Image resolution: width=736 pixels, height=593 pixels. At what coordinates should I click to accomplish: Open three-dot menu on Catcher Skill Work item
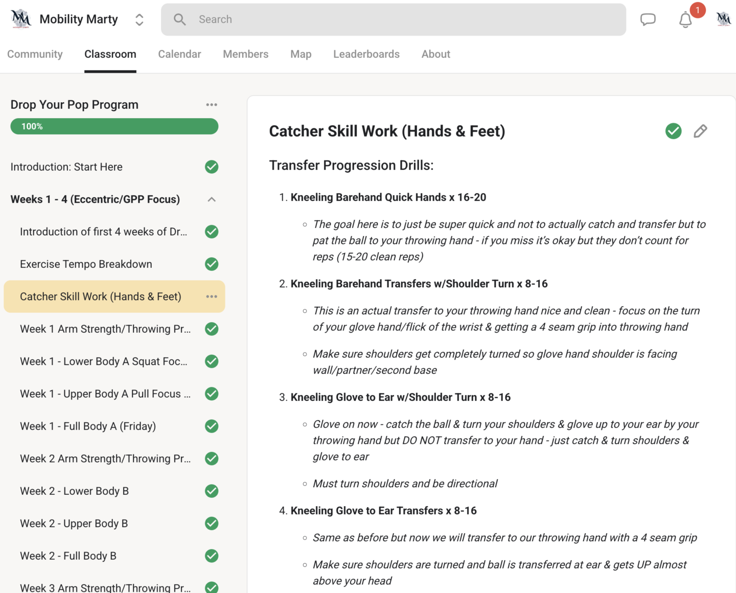(x=212, y=296)
